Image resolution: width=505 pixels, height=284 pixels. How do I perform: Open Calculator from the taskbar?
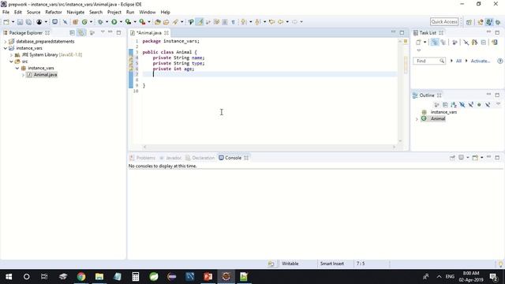pos(136,277)
